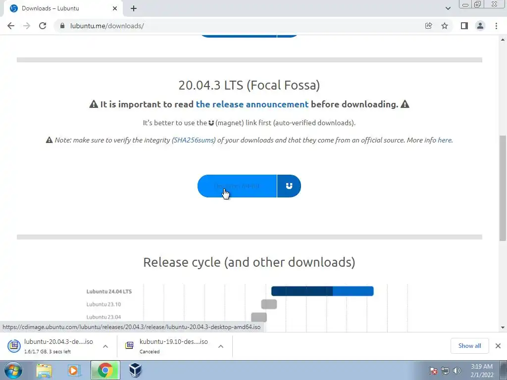This screenshot has height=380, width=507.
Task: Open the Chrome profile avatar
Action: [480, 26]
